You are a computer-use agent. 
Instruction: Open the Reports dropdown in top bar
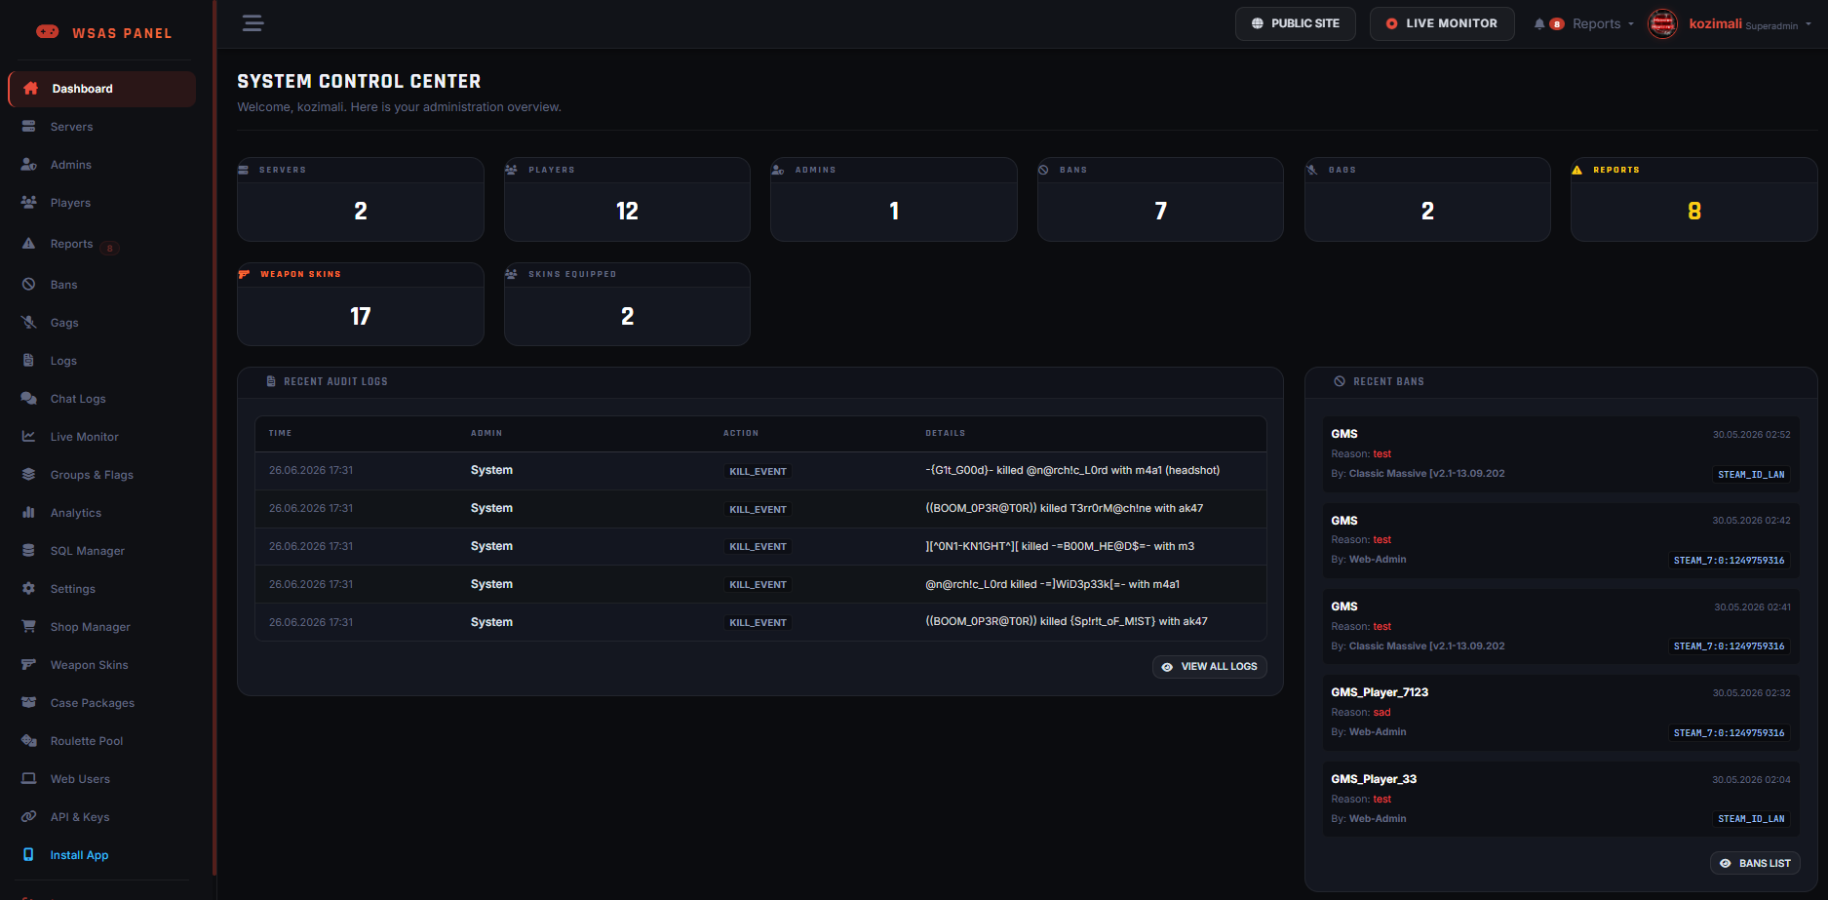point(1603,24)
